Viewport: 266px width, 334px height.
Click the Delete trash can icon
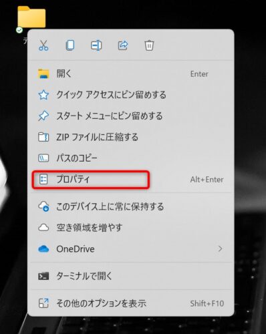[149, 45]
